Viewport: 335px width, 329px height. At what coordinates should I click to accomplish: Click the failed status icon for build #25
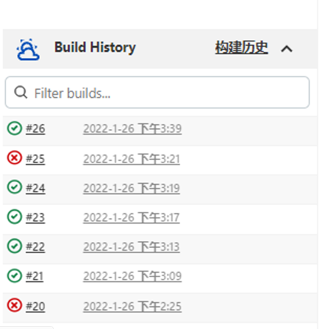point(14,158)
